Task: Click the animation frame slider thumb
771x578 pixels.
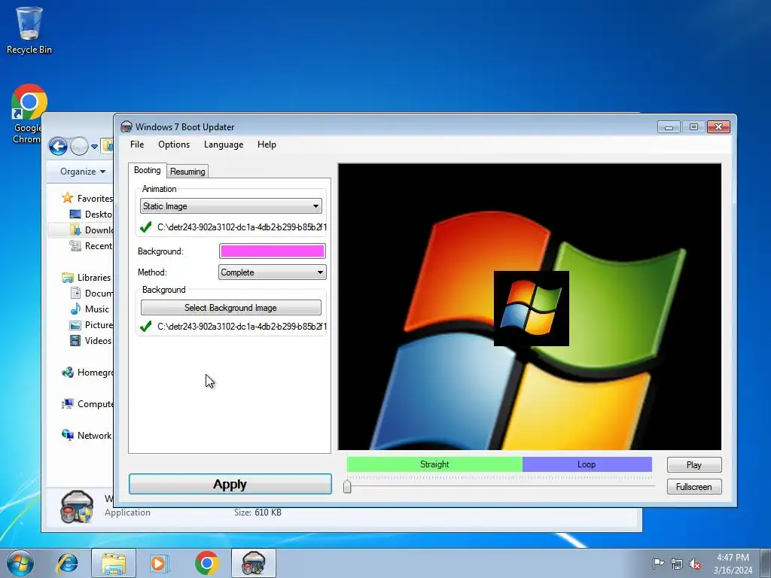Action: 347,487
